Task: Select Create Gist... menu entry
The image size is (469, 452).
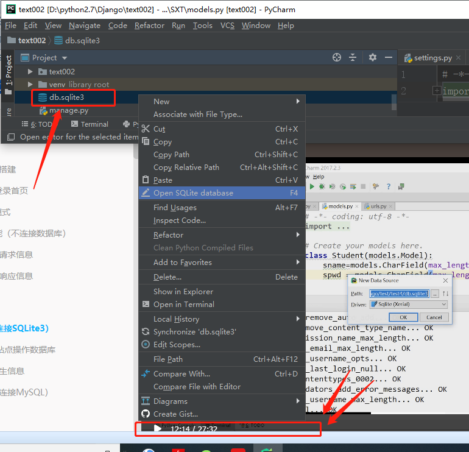Action: 222,414
